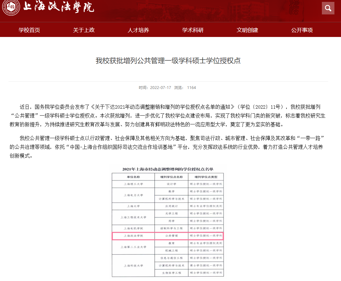Screen dimensions: 341x281
Task: Click the university emblem logo
Action: [x=11, y=7]
